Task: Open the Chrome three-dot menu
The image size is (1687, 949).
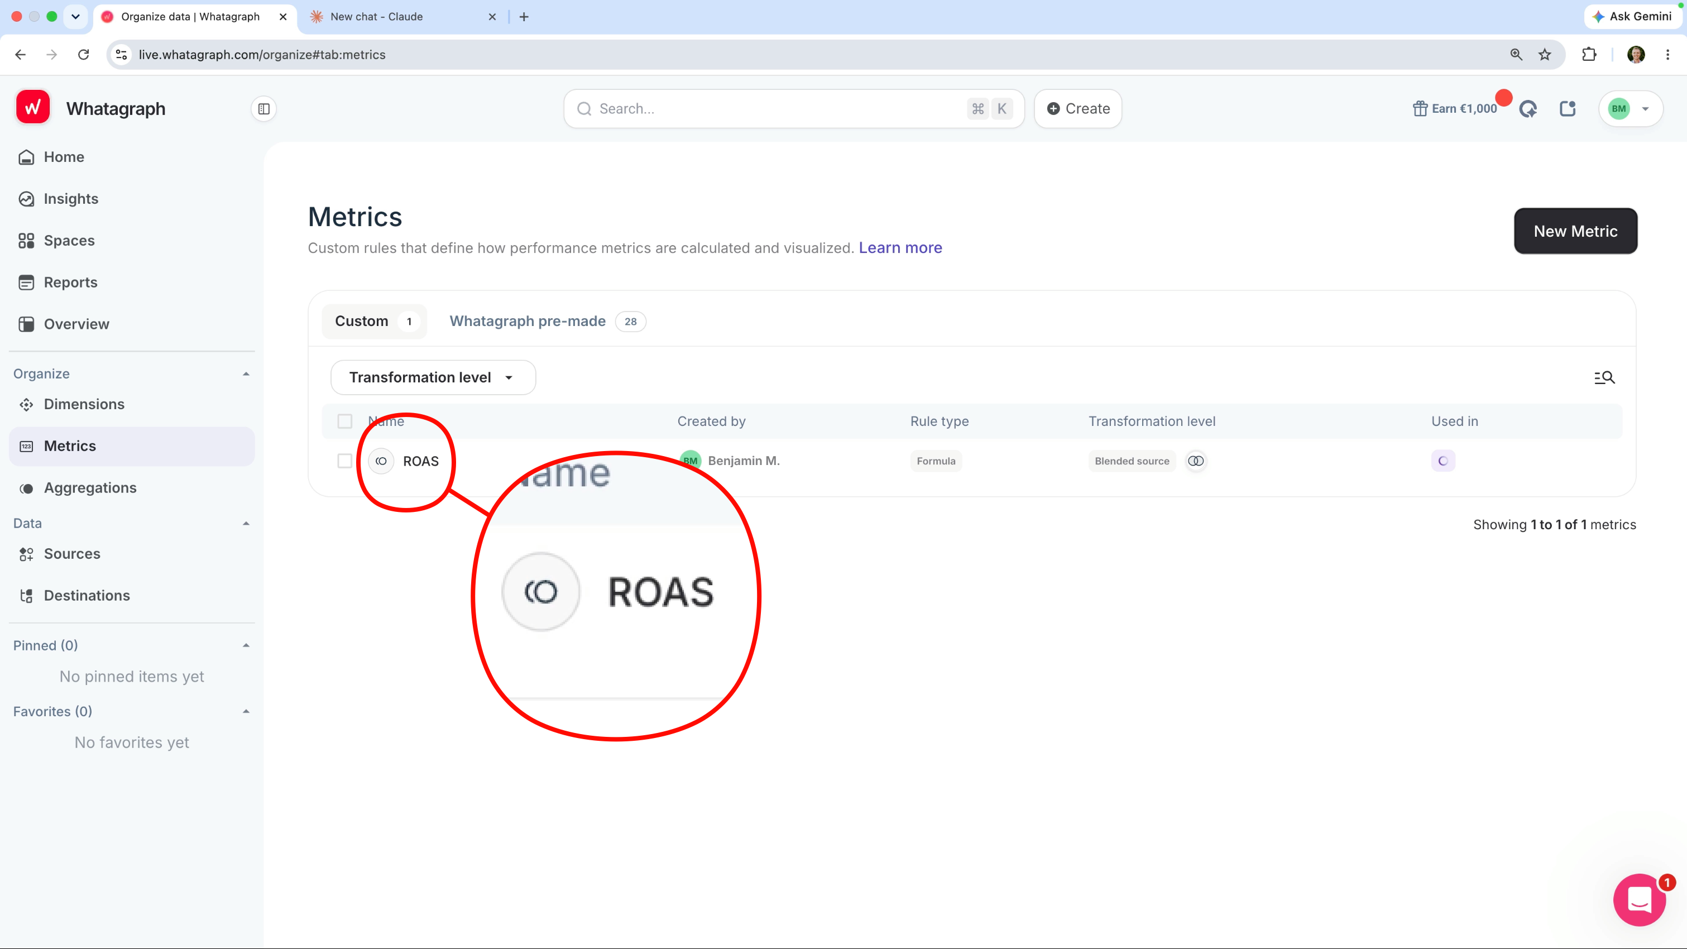Action: point(1668,54)
